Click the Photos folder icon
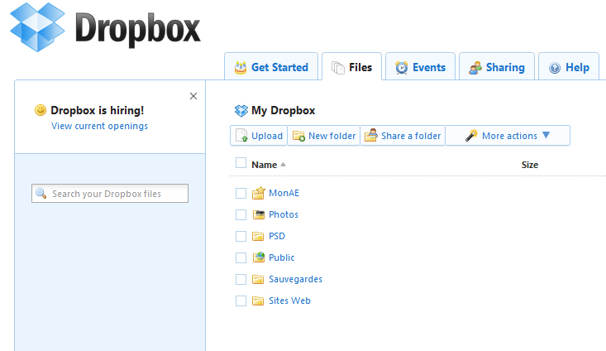 (x=259, y=214)
